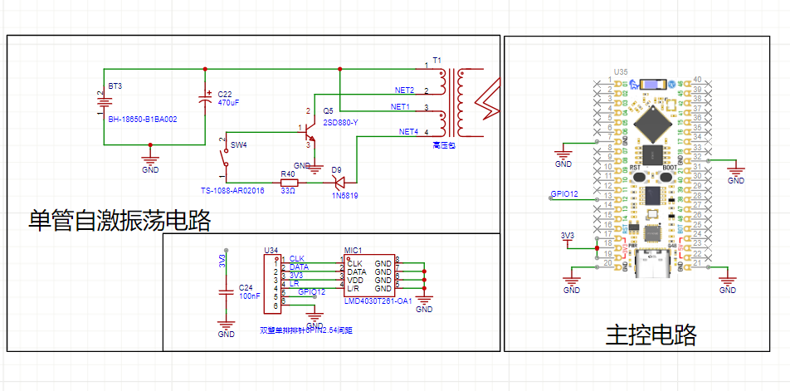Click the 主控电路 title text

click(x=651, y=335)
